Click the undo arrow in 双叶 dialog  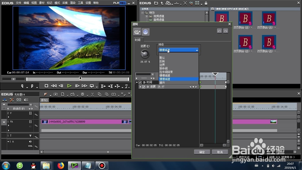click(x=219, y=31)
